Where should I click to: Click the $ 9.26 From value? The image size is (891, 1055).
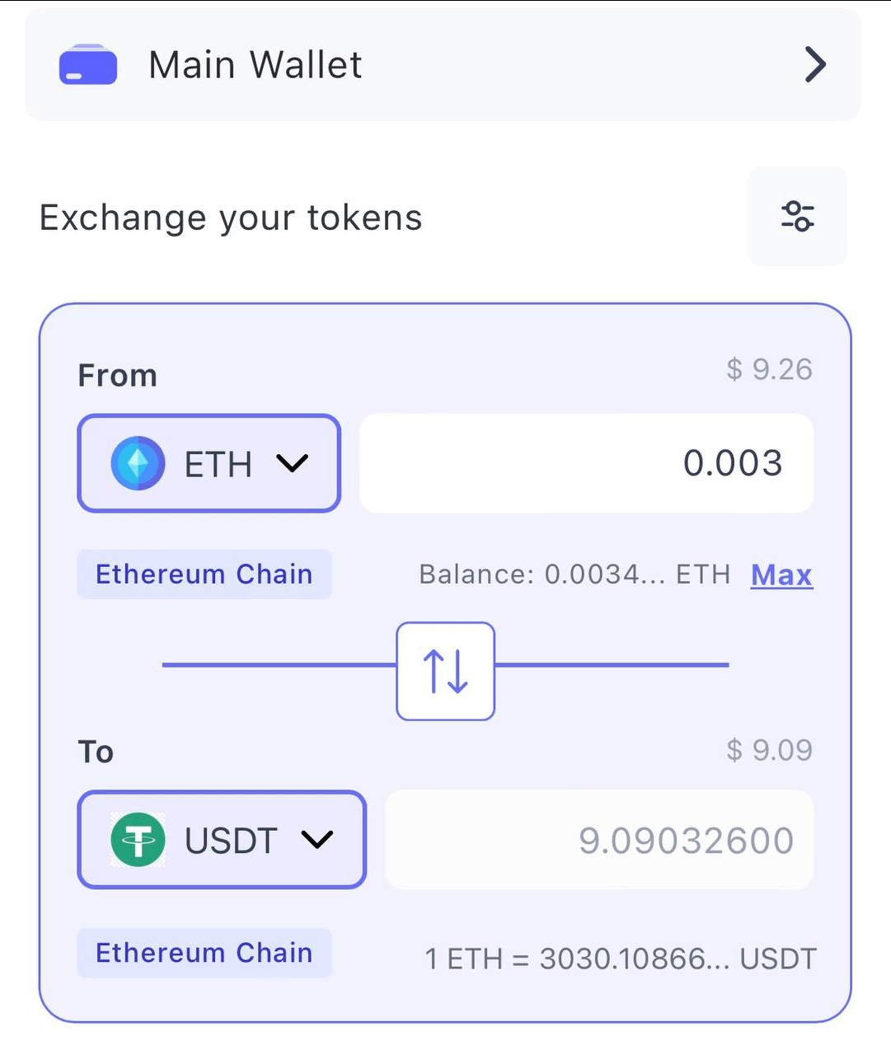click(769, 369)
